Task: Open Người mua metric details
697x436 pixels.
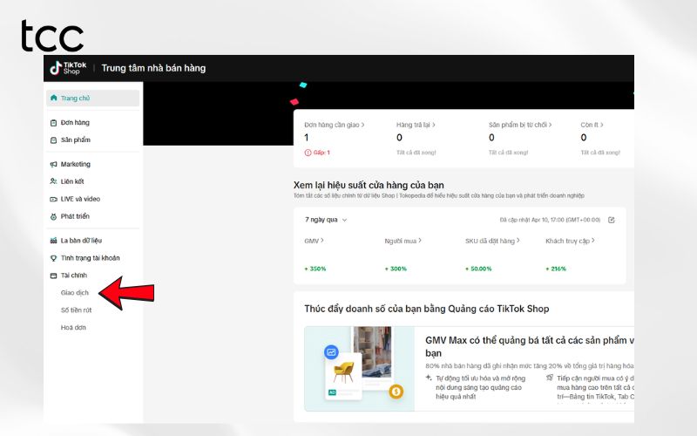Action: [x=403, y=241]
